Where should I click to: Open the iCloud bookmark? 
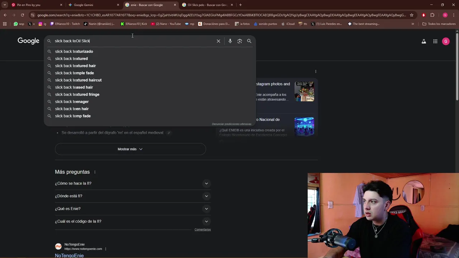(x=288, y=24)
